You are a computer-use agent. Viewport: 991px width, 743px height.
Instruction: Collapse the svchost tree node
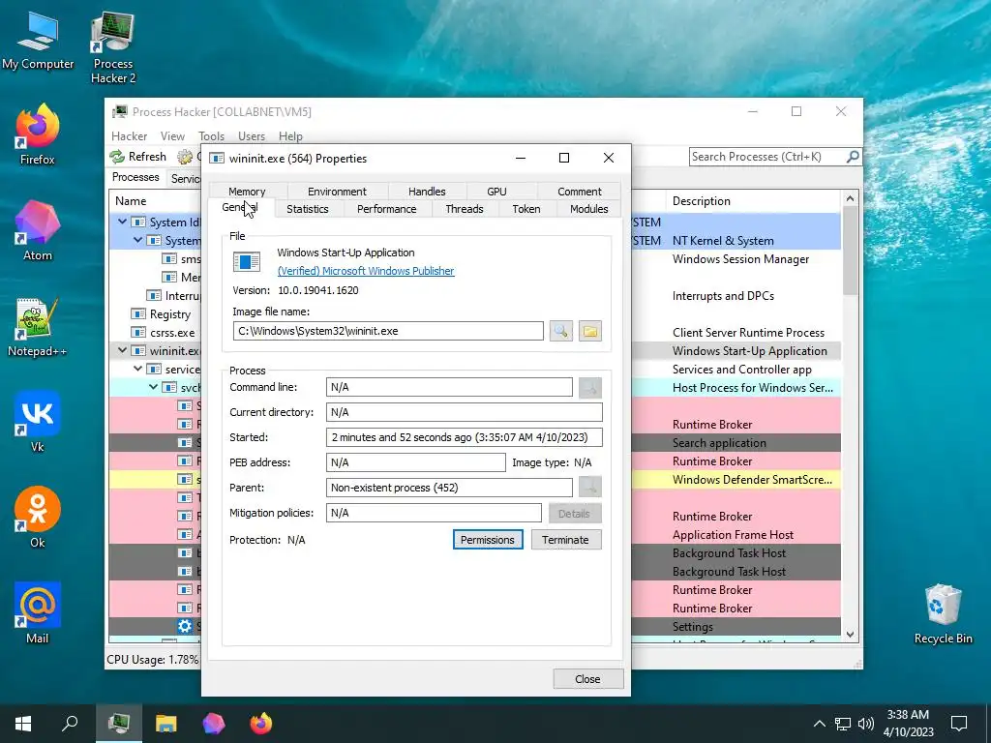pyautogui.click(x=153, y=387)
